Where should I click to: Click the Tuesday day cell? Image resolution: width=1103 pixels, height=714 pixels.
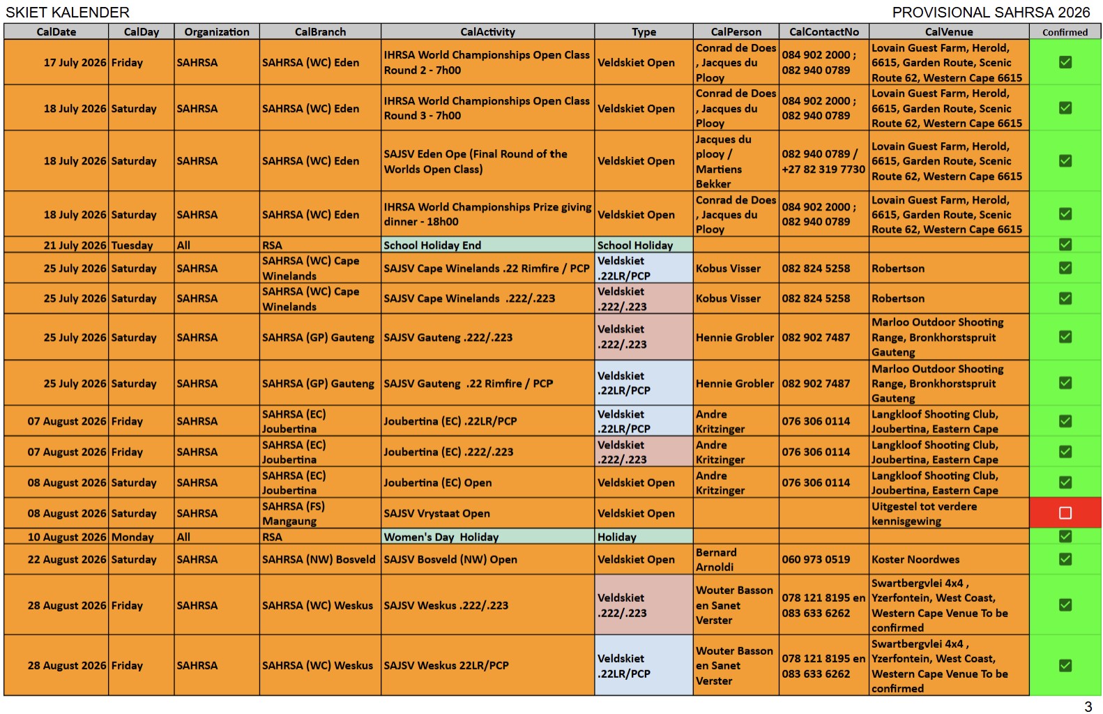point(142,245)
